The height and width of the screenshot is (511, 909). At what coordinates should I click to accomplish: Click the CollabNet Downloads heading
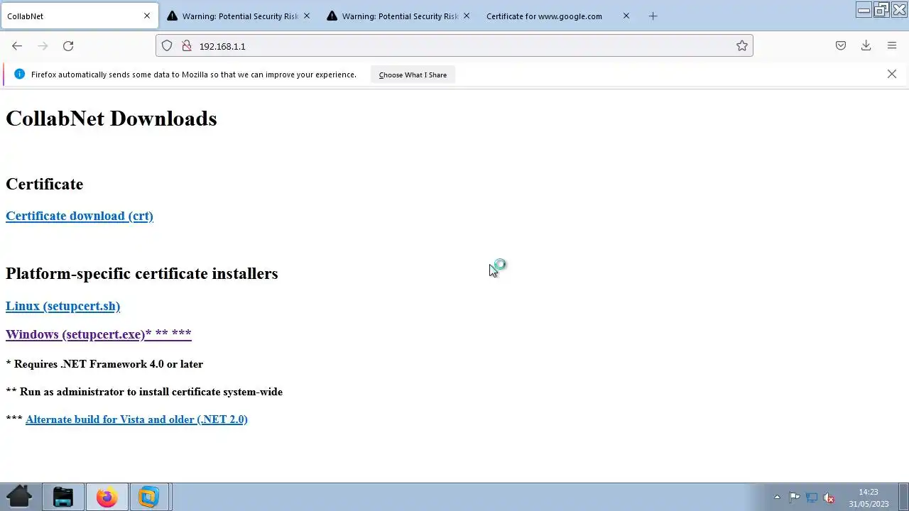pyautogui.click(x=111, y=119)
